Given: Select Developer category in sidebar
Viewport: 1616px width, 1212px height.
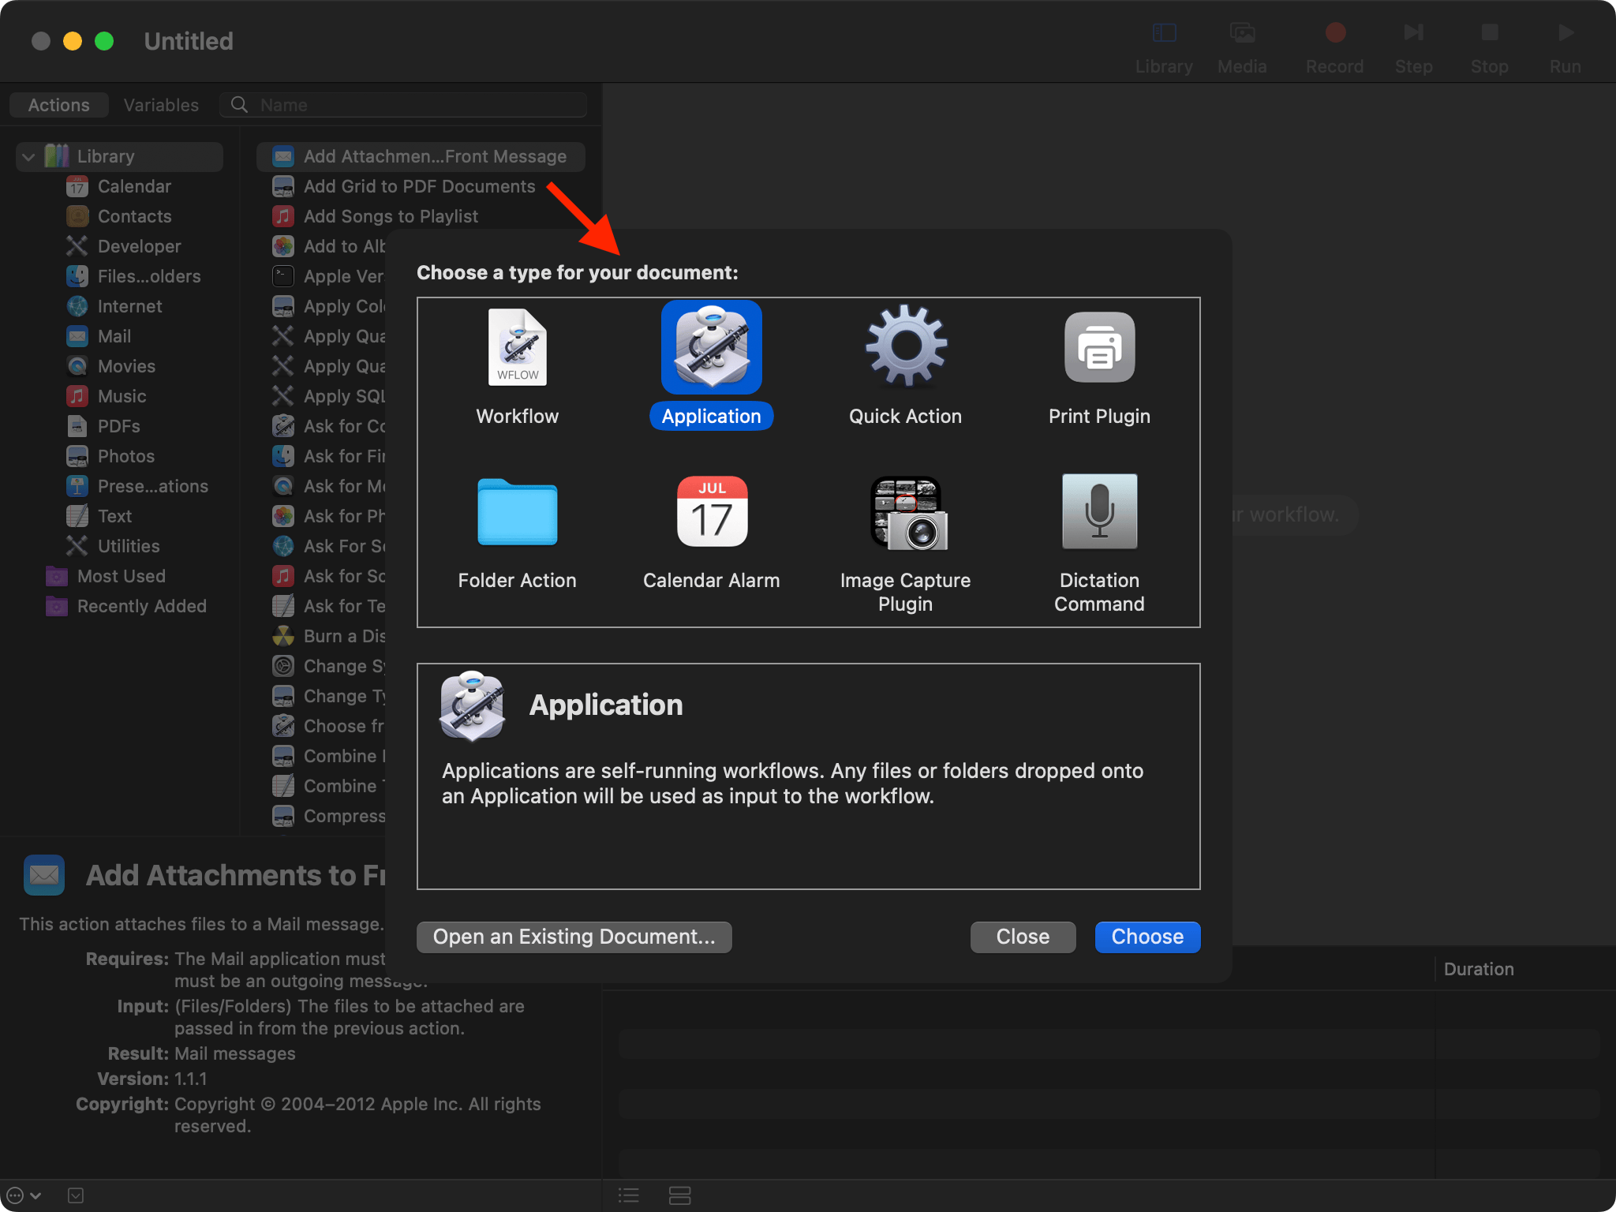Looking at the screenshot, I should 124,246.
